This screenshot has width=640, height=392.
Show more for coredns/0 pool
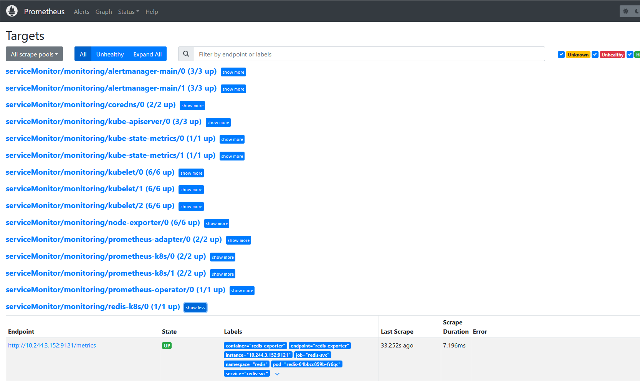tap(192, 106)
